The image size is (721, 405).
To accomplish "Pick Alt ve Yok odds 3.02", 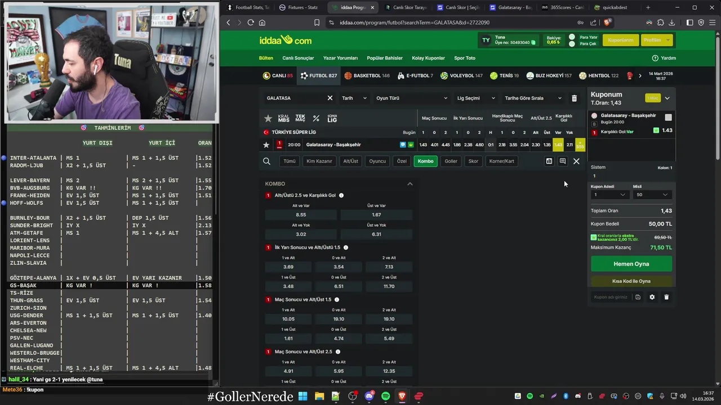I will [x=301, y=234].
